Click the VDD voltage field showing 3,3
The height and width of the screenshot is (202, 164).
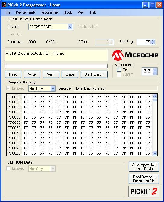pyautogui.click(x=147, y=71)
